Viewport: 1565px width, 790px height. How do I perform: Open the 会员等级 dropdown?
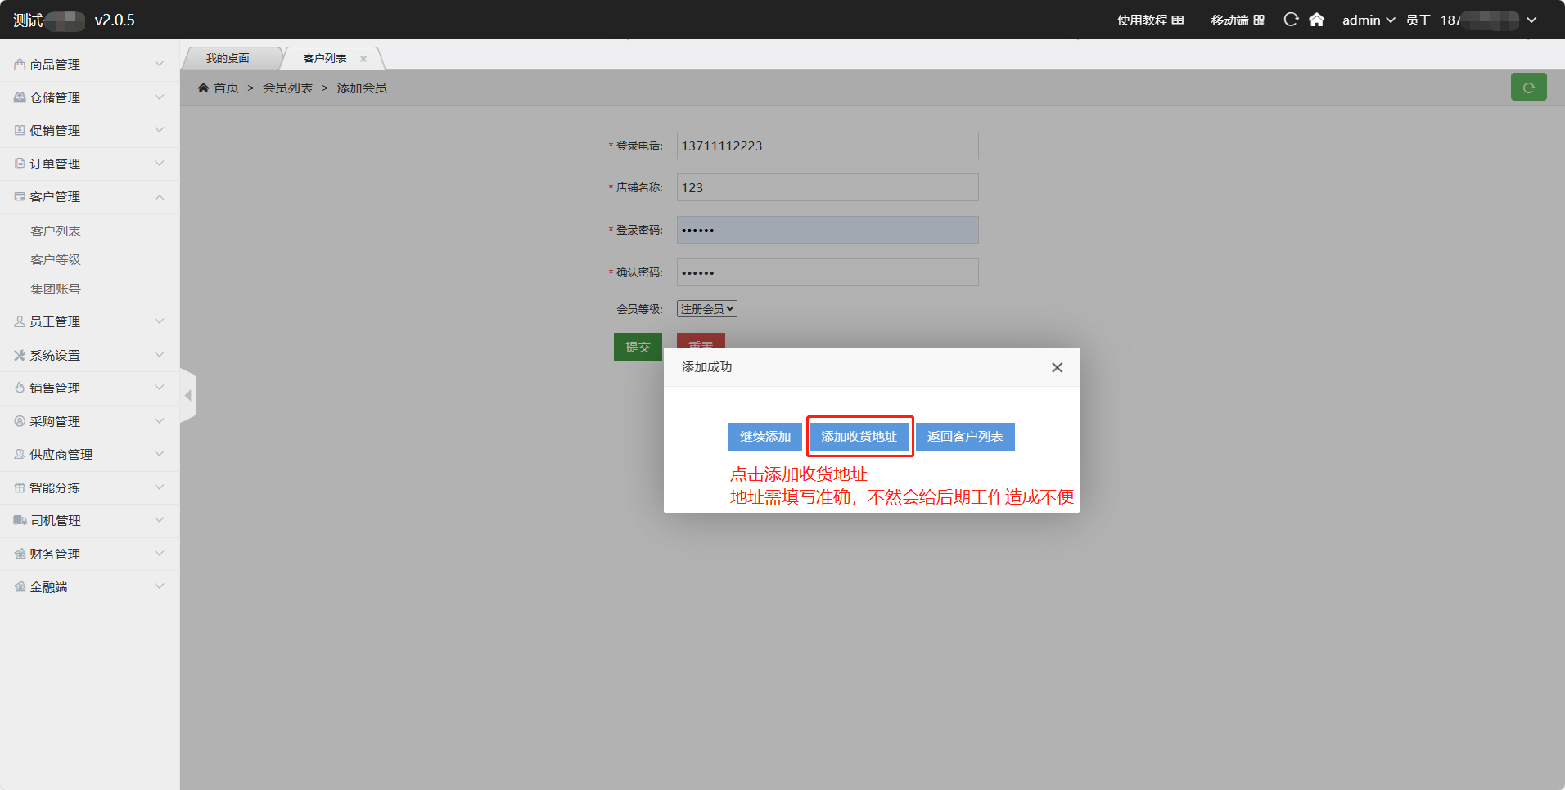(x=706, y=309)
